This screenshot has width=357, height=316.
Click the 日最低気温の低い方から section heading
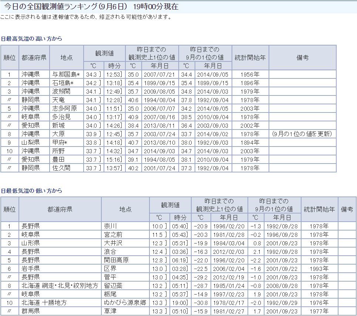click(x=31, y=191)
